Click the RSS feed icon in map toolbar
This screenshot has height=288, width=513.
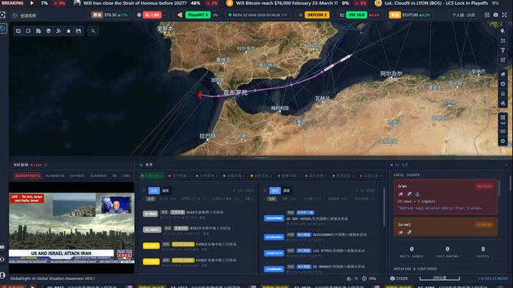59,31
